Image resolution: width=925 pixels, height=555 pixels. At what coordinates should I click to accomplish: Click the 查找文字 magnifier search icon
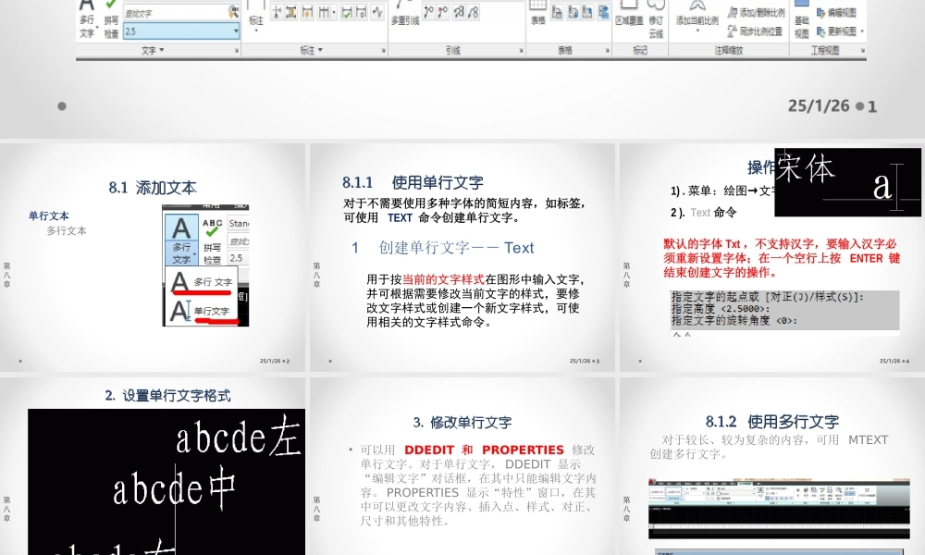[x=232, y=13]
